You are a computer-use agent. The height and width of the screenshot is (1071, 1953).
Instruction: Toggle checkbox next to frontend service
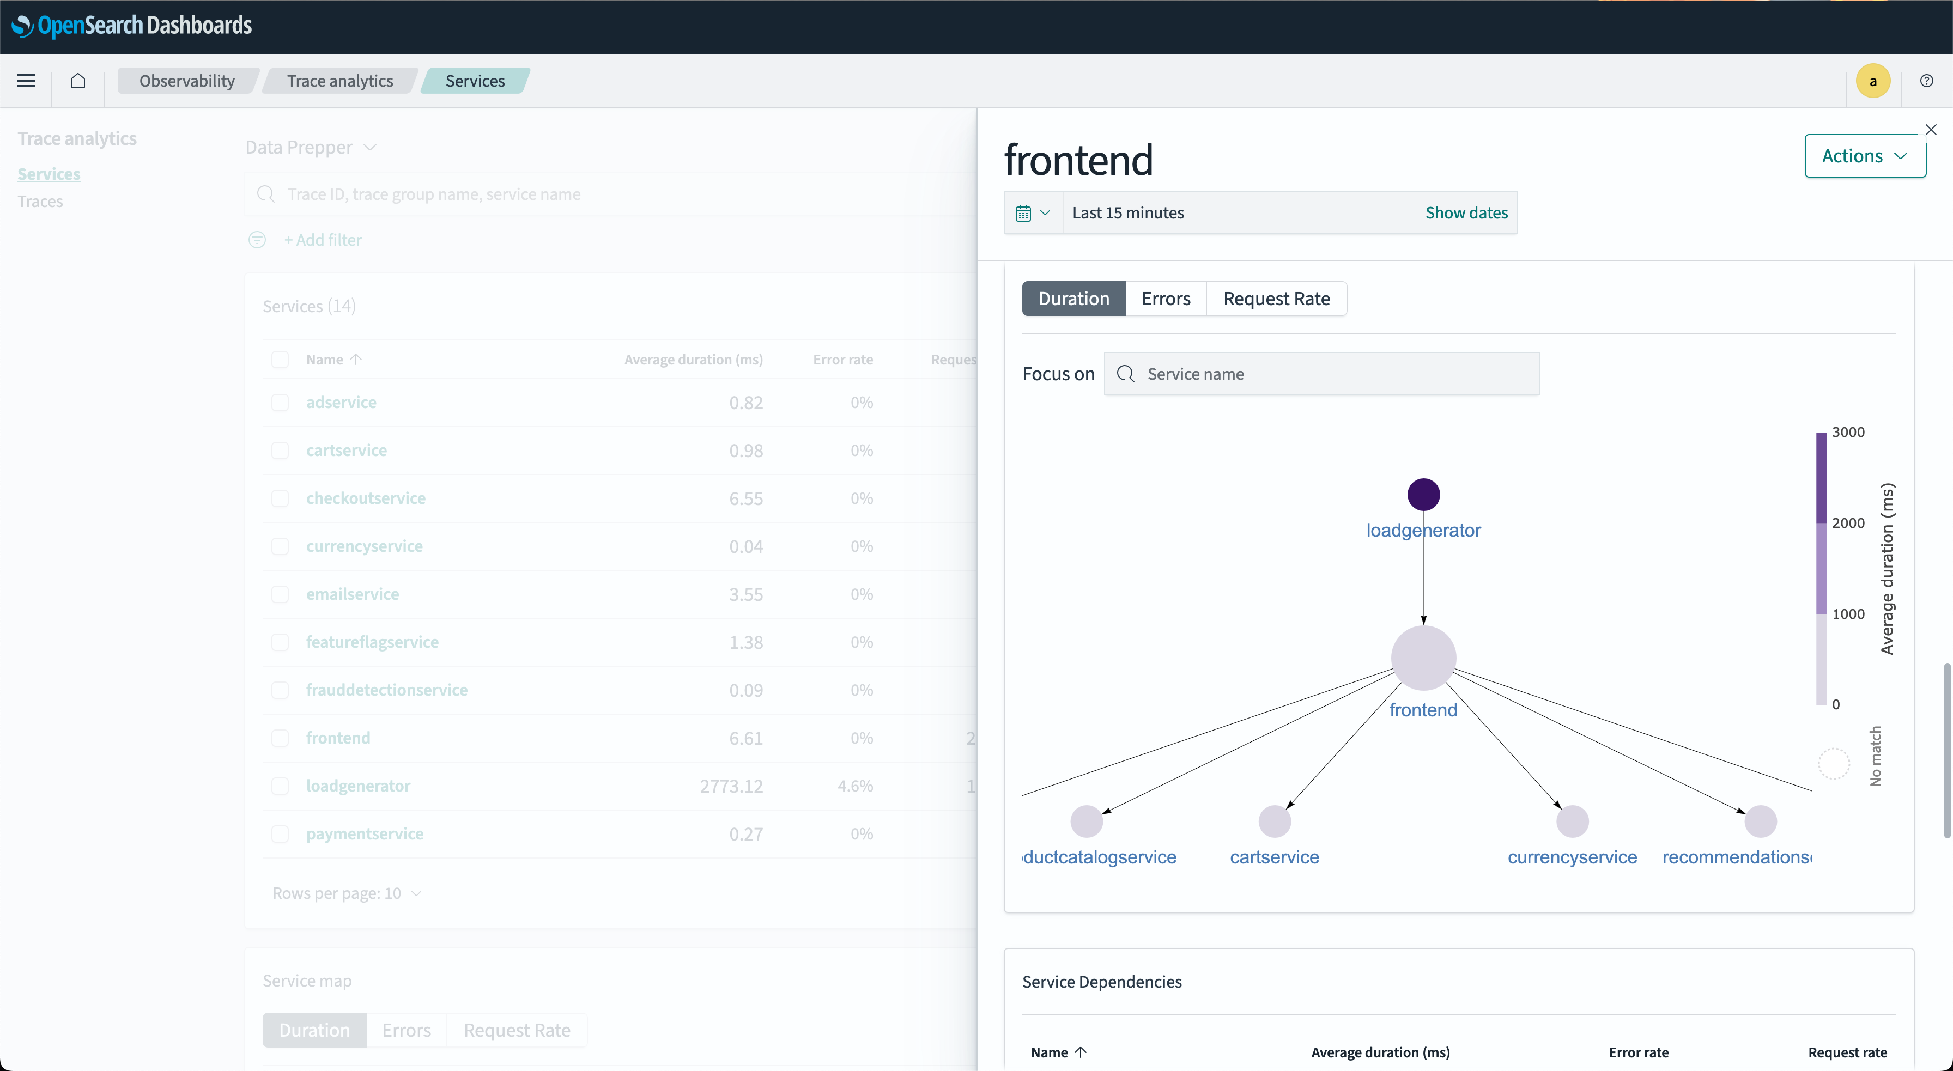(280, 737)
